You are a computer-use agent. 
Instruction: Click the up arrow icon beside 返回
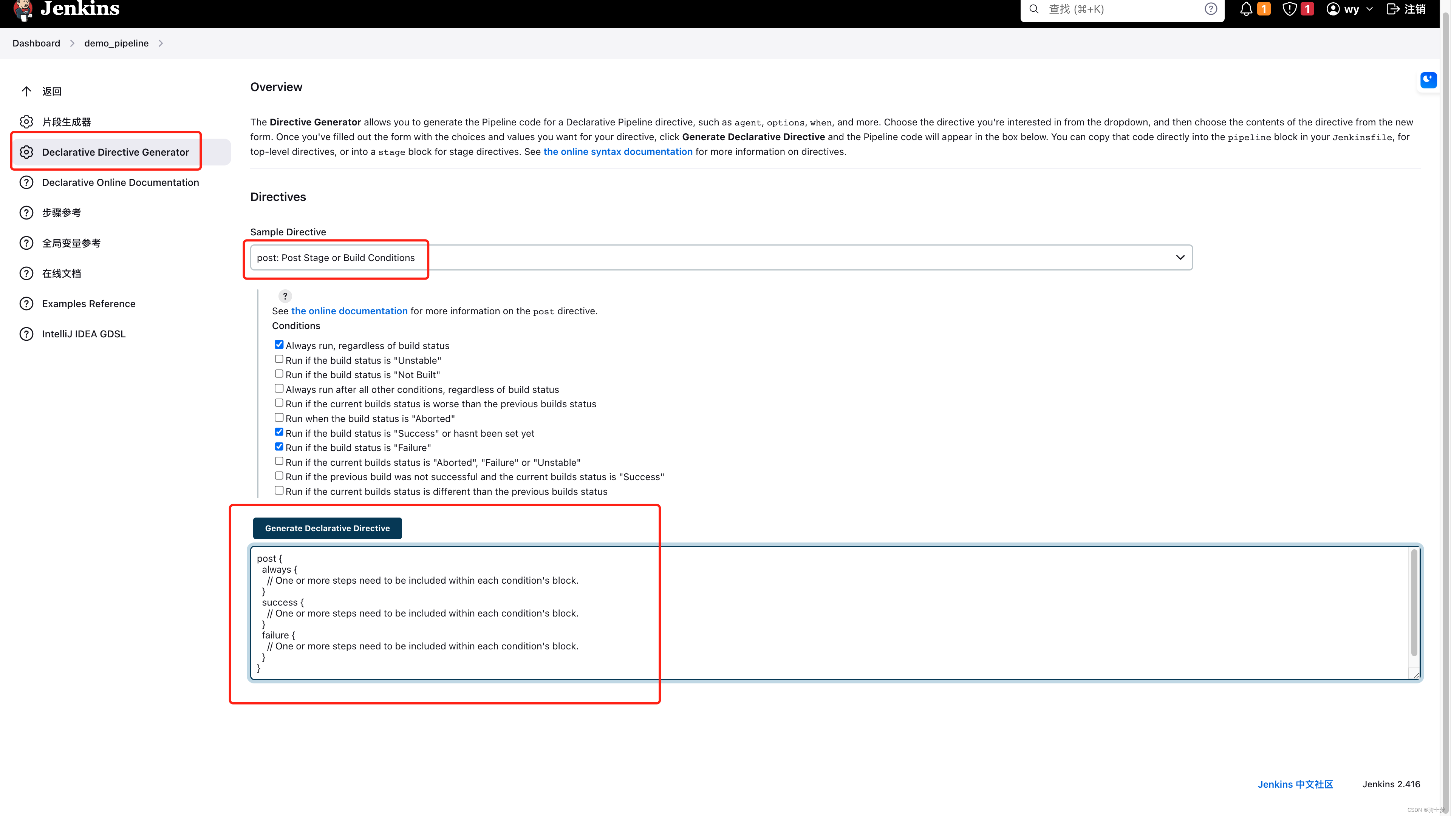[26, 91]
